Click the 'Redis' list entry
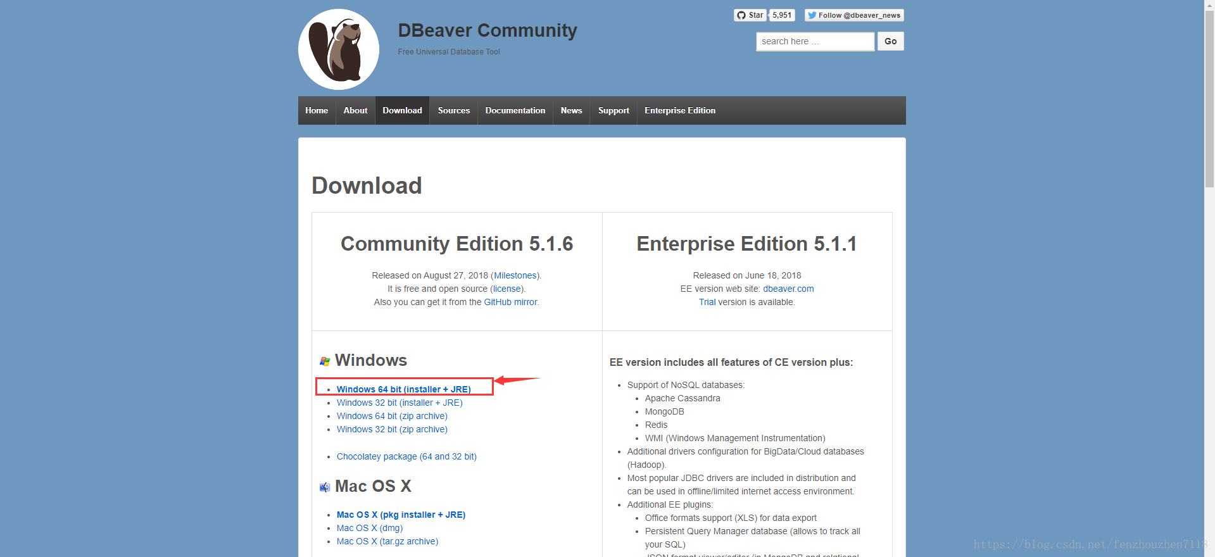The image size is (1215, 557). pos(656,425)
